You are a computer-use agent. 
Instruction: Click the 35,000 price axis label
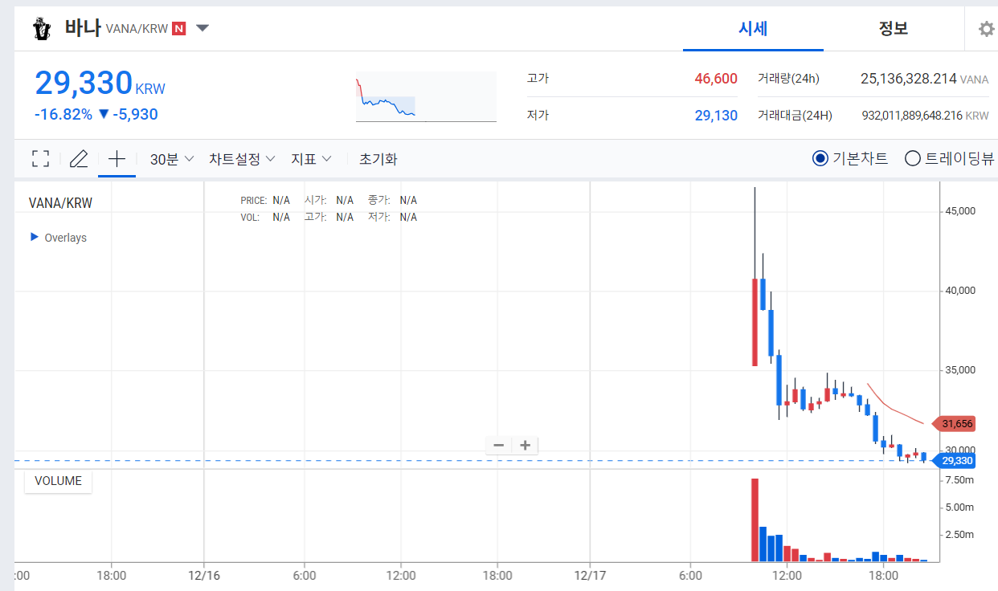point(959,370)
